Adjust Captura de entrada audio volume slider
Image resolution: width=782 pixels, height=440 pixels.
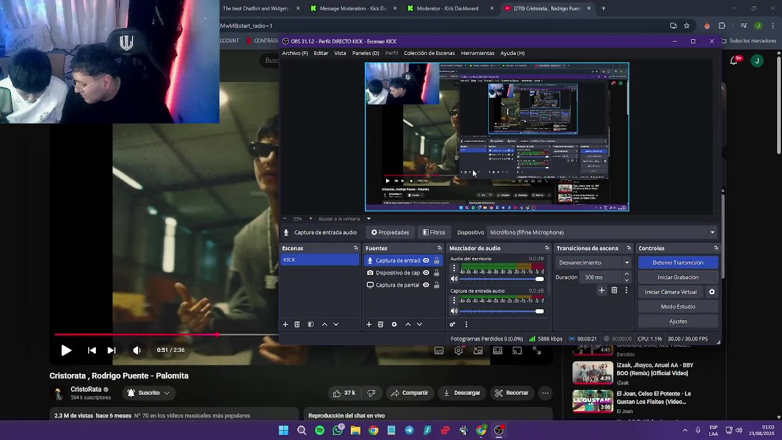pyautogui.click(x=502, y=311)
